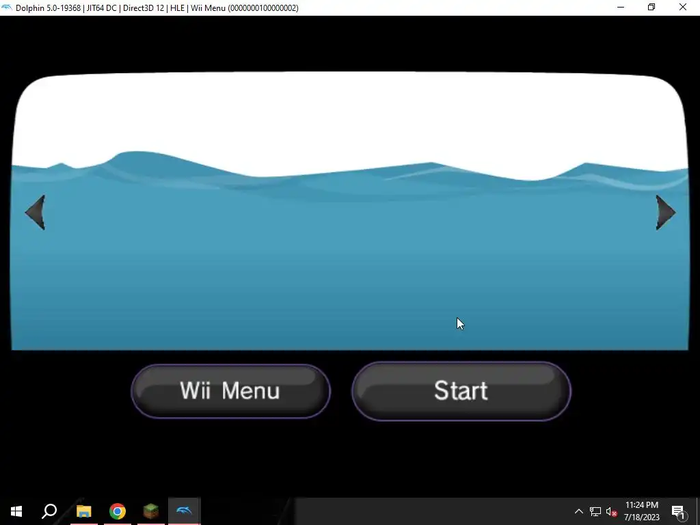The image size is (700, 525).
Task: Select the Dolphin emulator taskbar icon
Action: (185, 511)
